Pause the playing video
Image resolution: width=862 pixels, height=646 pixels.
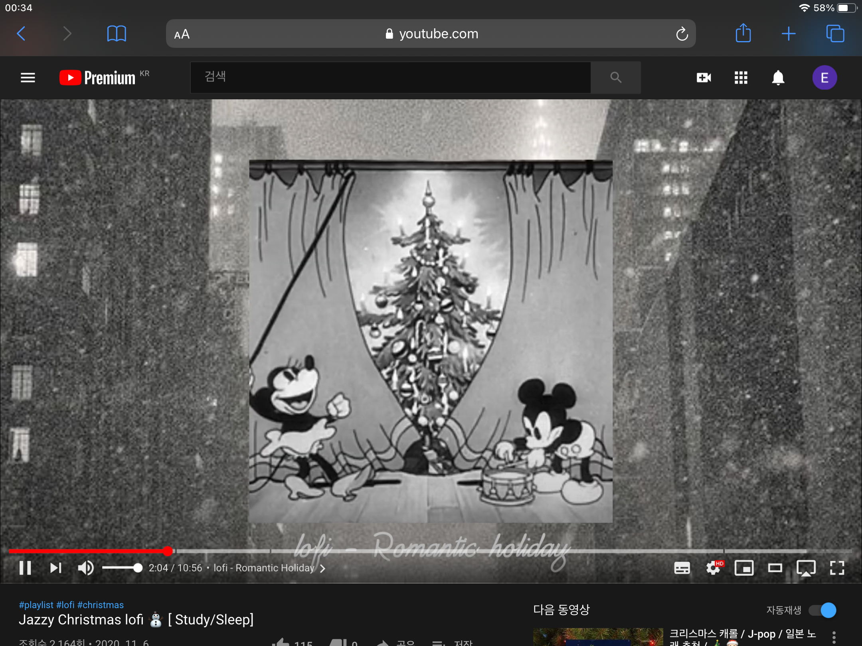click(x=25, y=568)
